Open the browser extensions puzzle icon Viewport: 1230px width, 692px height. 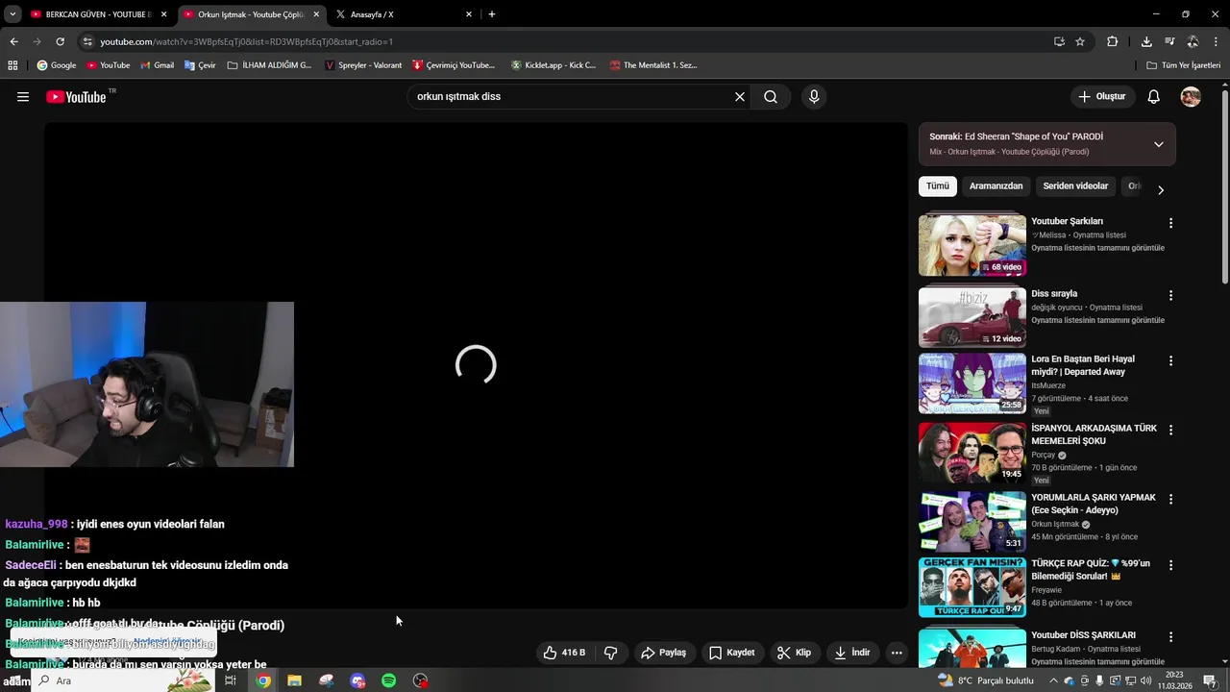point(1113,41)
